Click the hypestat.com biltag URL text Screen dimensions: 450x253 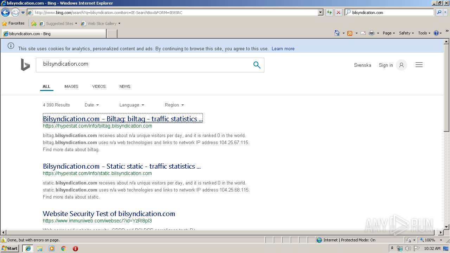(x=97, y=126)
